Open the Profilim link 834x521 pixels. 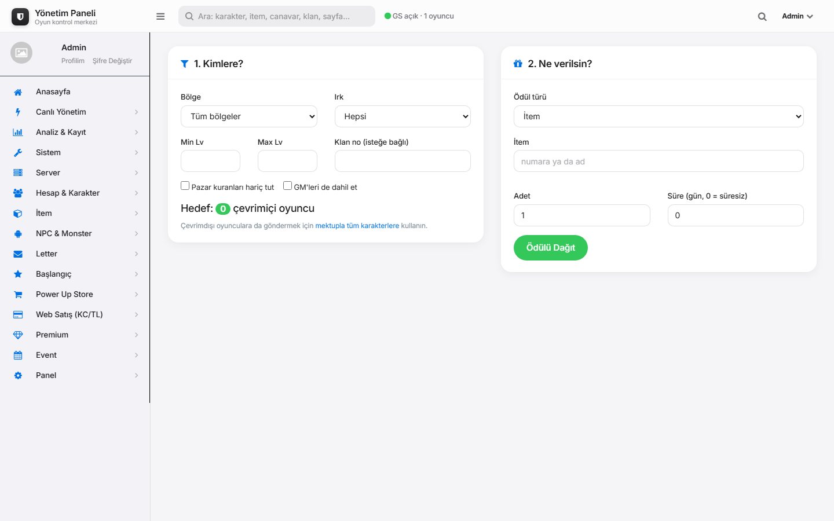point(73,61)
